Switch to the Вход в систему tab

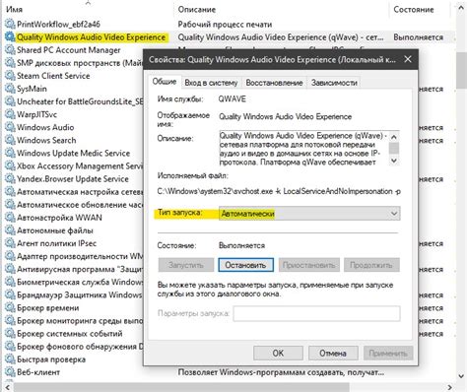tap(211, 83)
